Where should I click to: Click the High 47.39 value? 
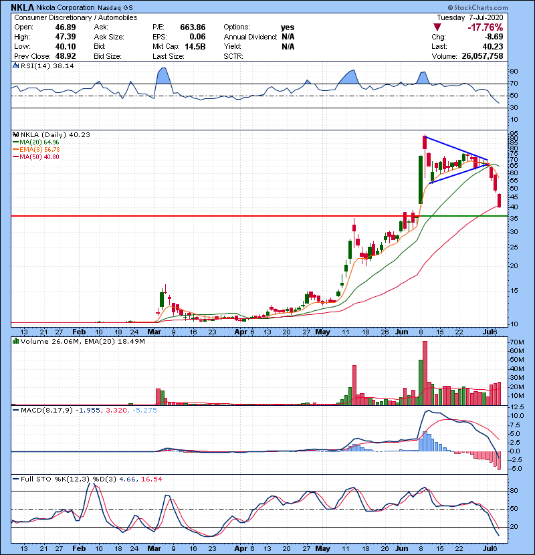[x=66, y=37]
